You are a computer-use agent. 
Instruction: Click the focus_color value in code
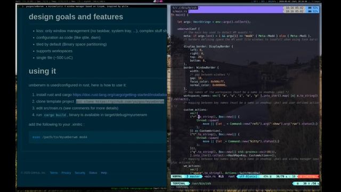tap(217, 82)
